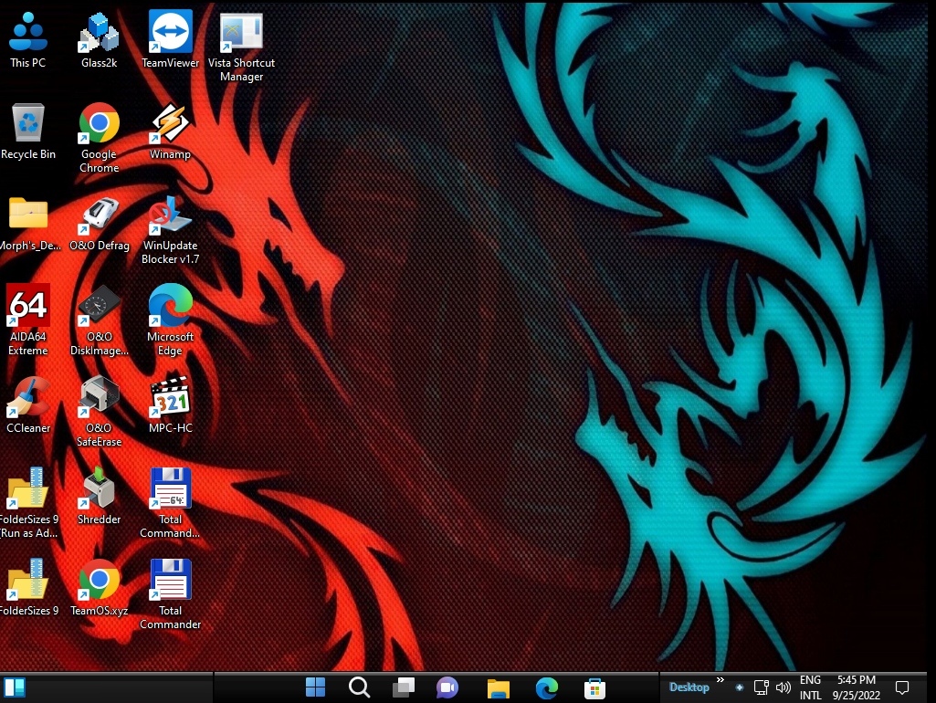Open the Chat (Teams) taskbar icon
Viewport: 936px width, 703px height.
(x=447, y=687)
